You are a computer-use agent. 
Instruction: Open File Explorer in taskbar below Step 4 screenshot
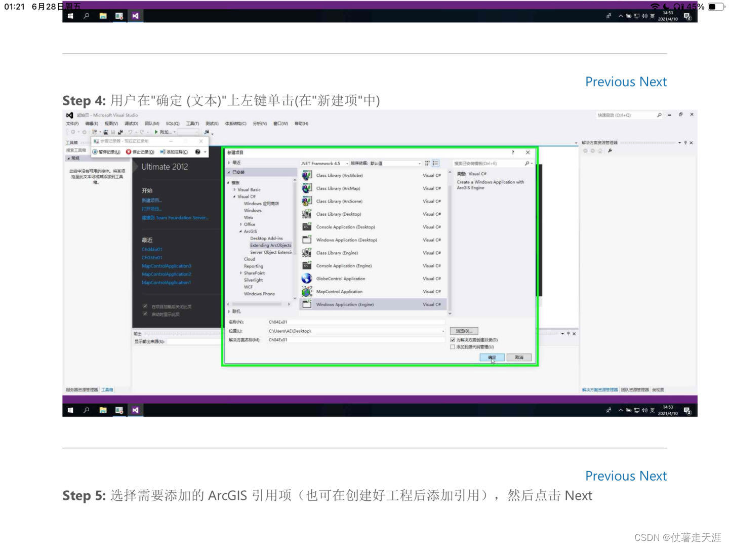(103, 410)
